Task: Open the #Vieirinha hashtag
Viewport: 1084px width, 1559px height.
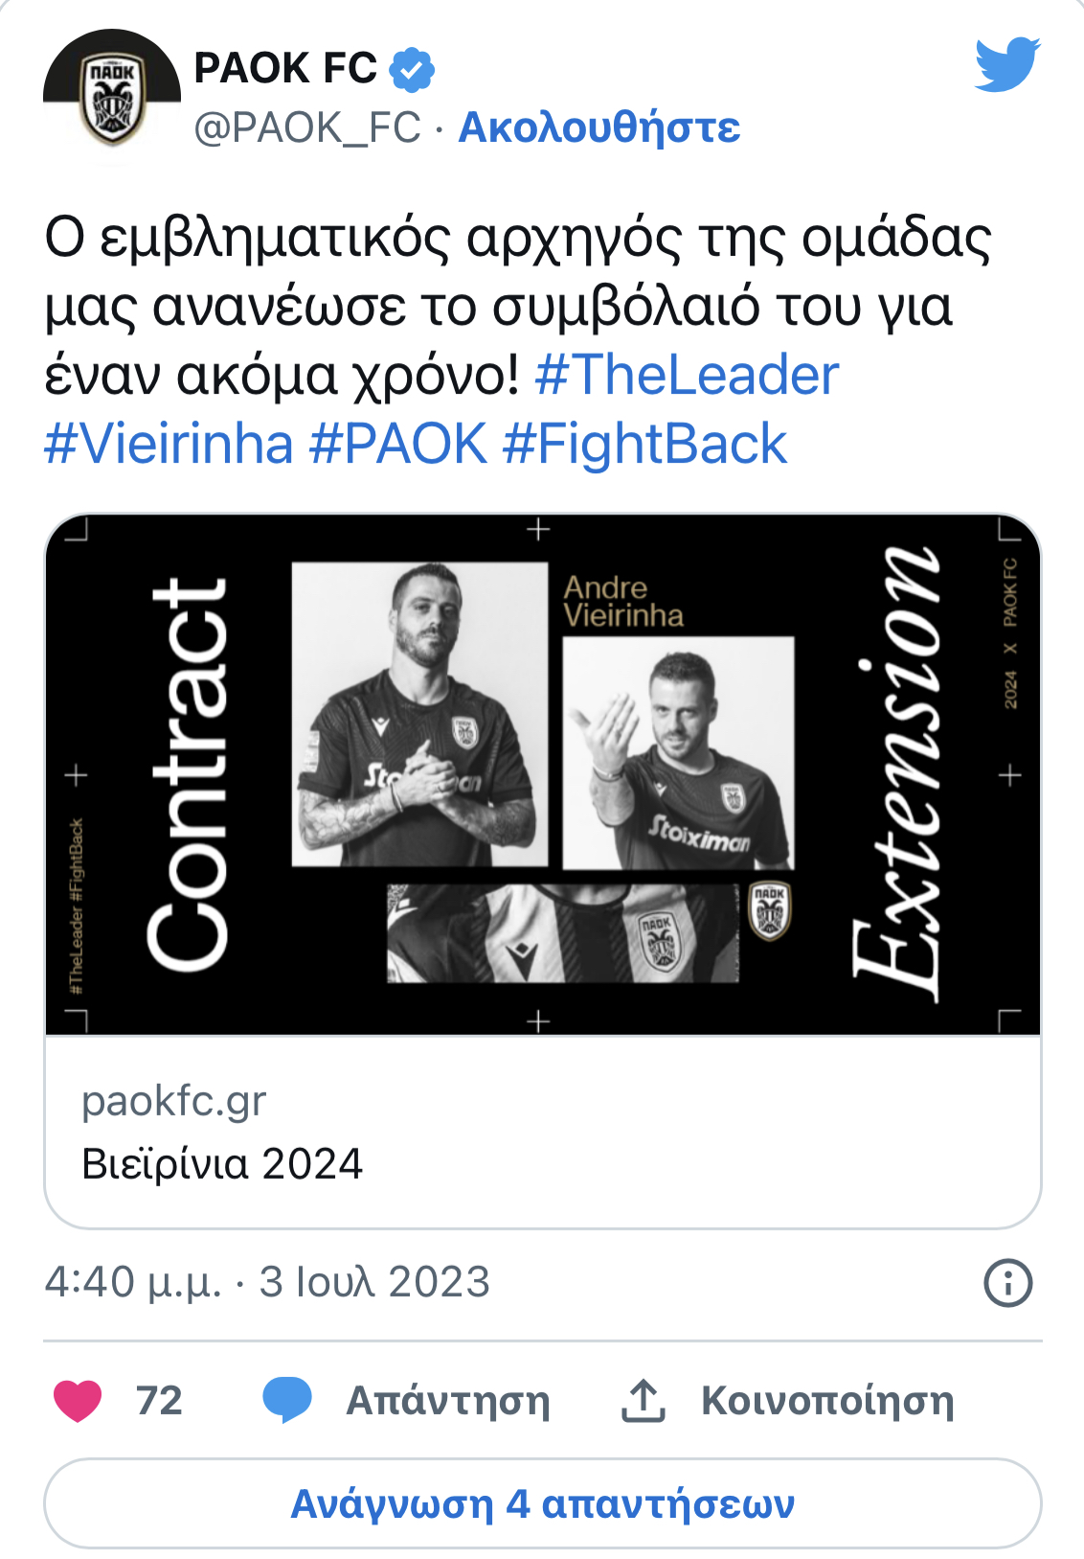Action: pos(169,445)
